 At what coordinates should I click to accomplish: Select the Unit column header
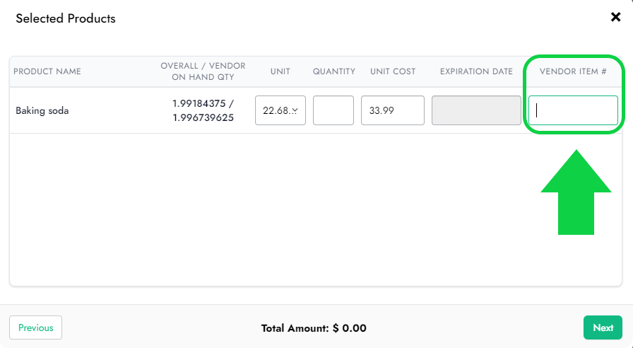(280, 71)
